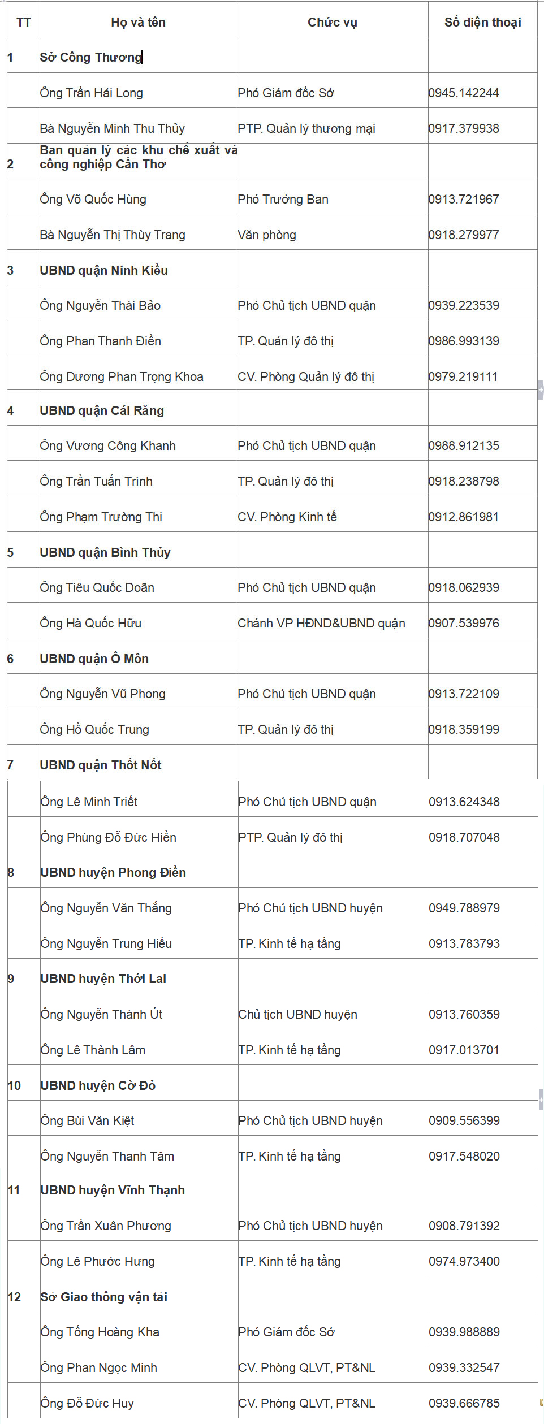Click the "UBND quận Thốt Nốt" heading
This screenshot has width=544, height=1424.
click(x=101, y=765)
